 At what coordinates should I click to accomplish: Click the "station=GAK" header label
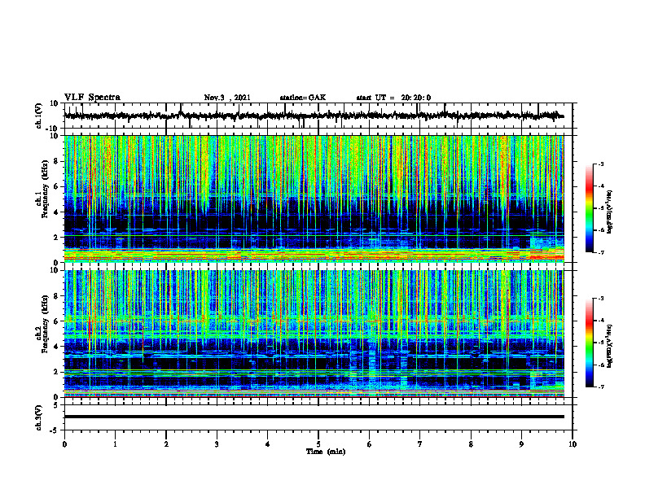click(303, 98)
